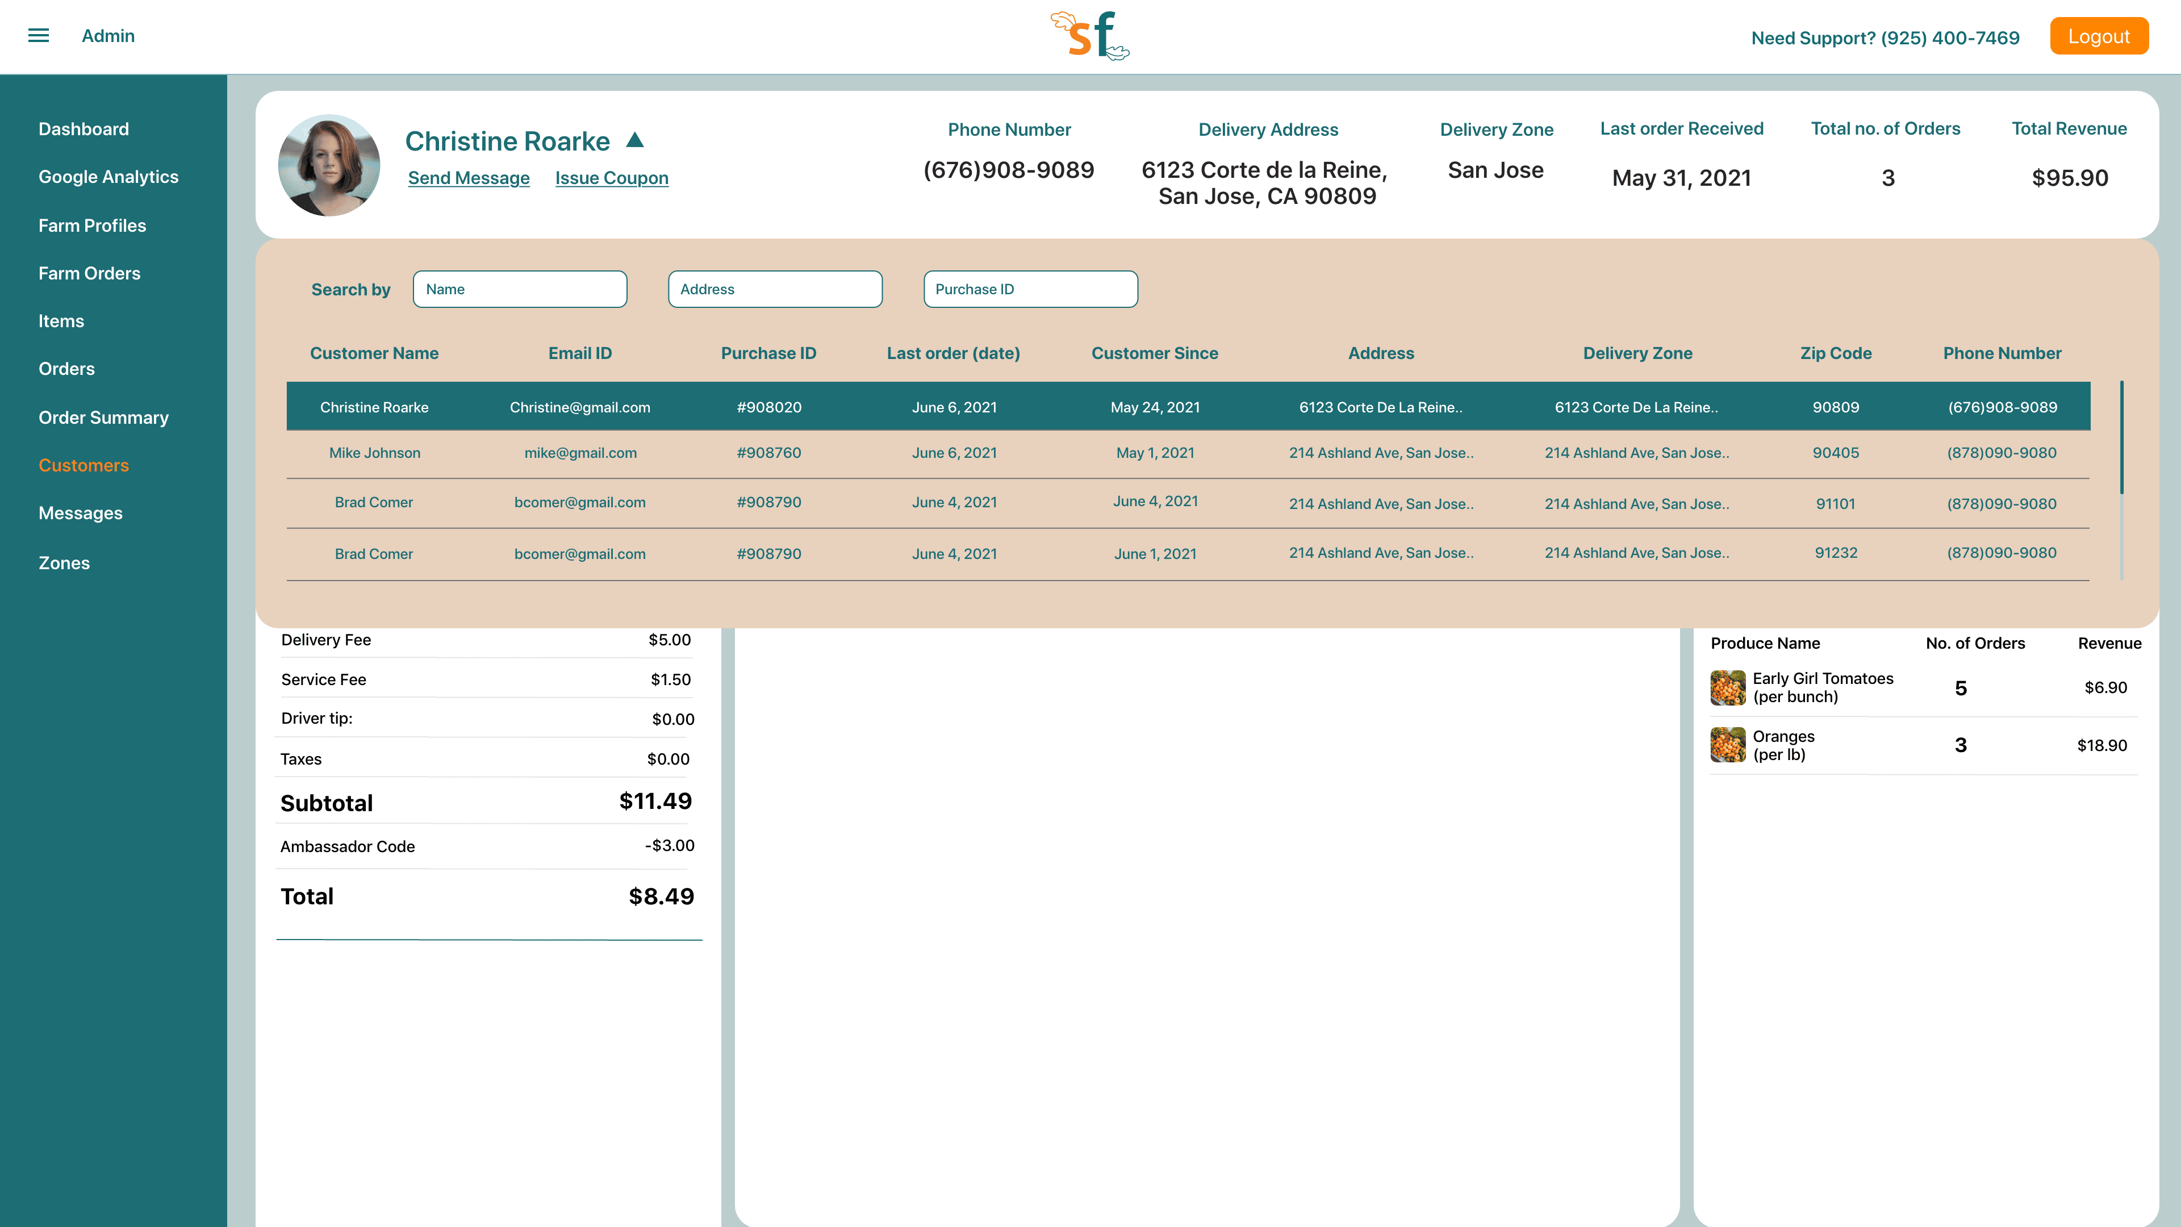Screen dimensions: 2181x1227
Task: Click zip code 90405
Action: click(x=1836, y=453)
